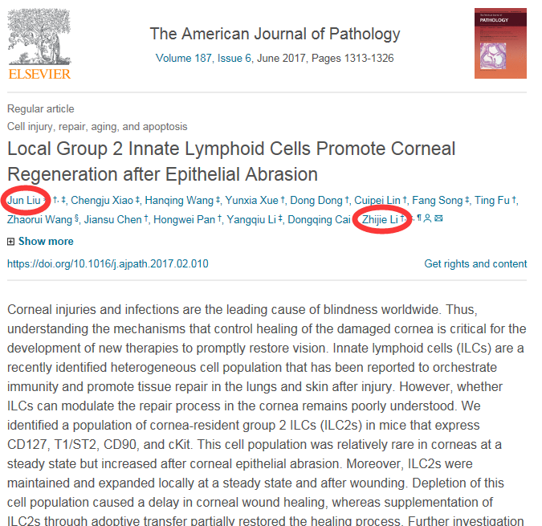The width and height of the screenshot is (542, 526).
Task: Select author Hongwei Pan
Action: pos(184,219)
